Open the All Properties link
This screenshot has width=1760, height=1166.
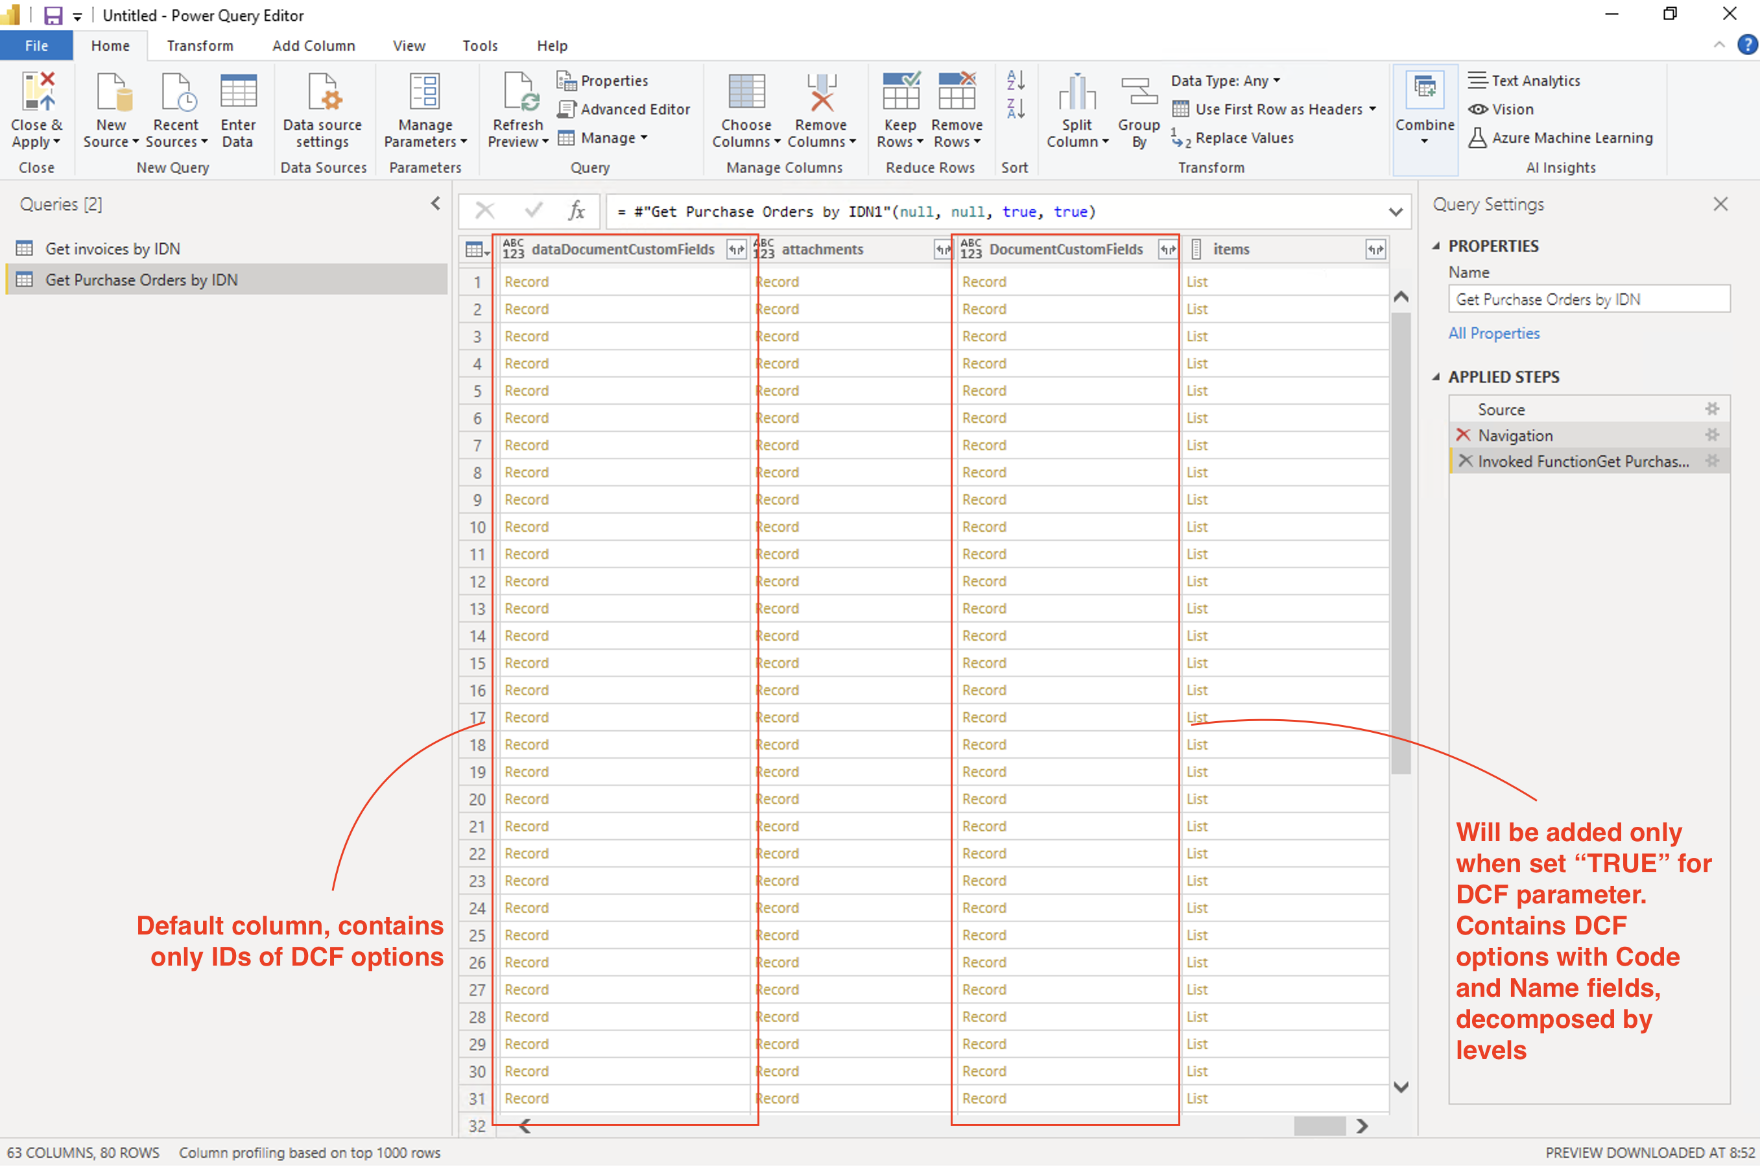click(x=1494, y=333)
